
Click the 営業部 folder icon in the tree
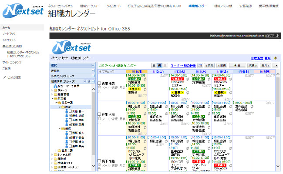click(x=56, y=98)
